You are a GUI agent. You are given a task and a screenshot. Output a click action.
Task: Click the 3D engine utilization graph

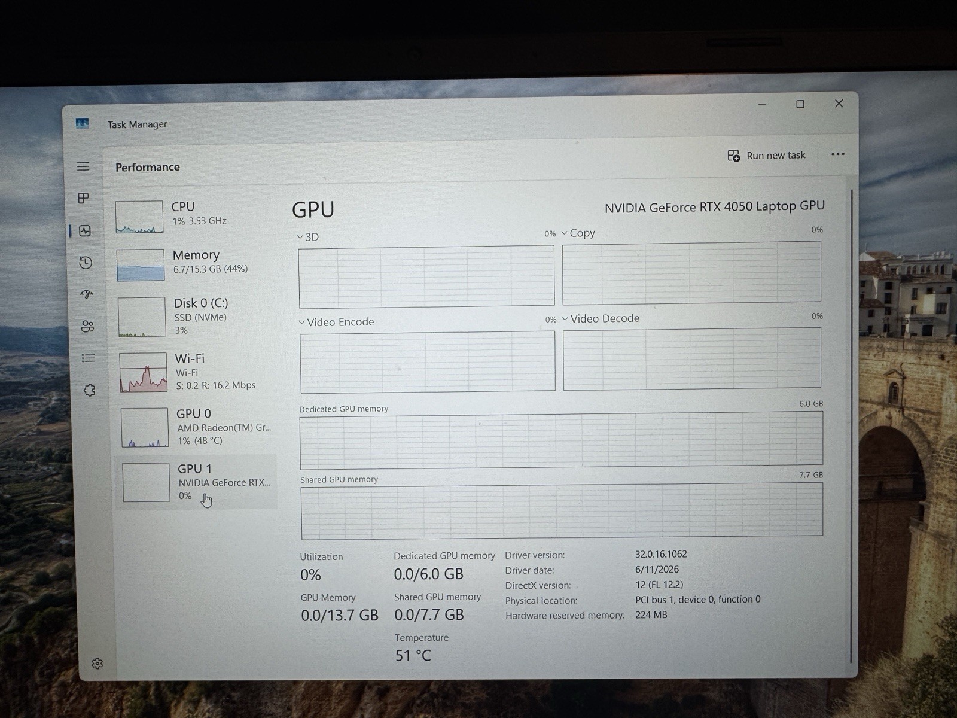click(x=426, y=276)
